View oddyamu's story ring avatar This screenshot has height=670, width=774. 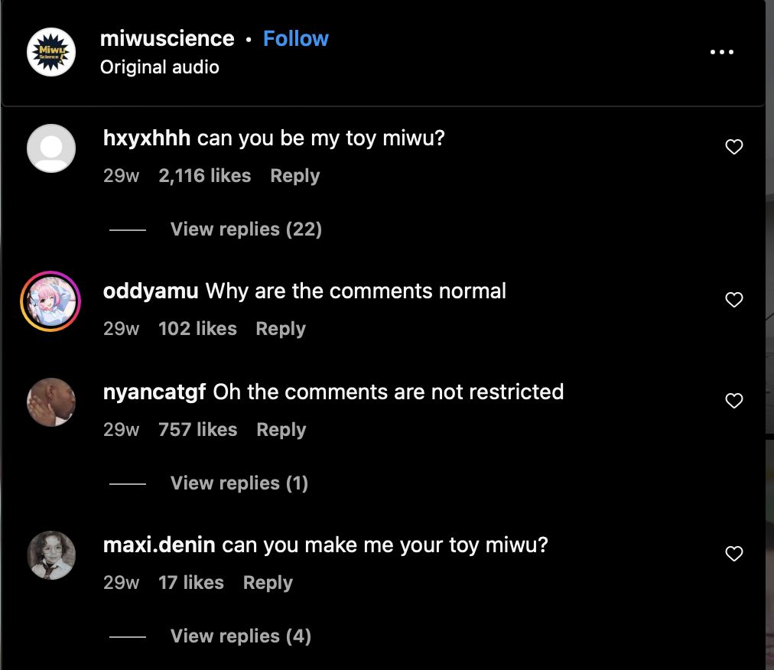coord(51,301)
